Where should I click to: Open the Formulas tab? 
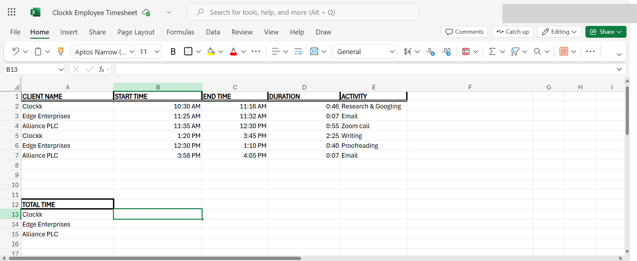180,32
